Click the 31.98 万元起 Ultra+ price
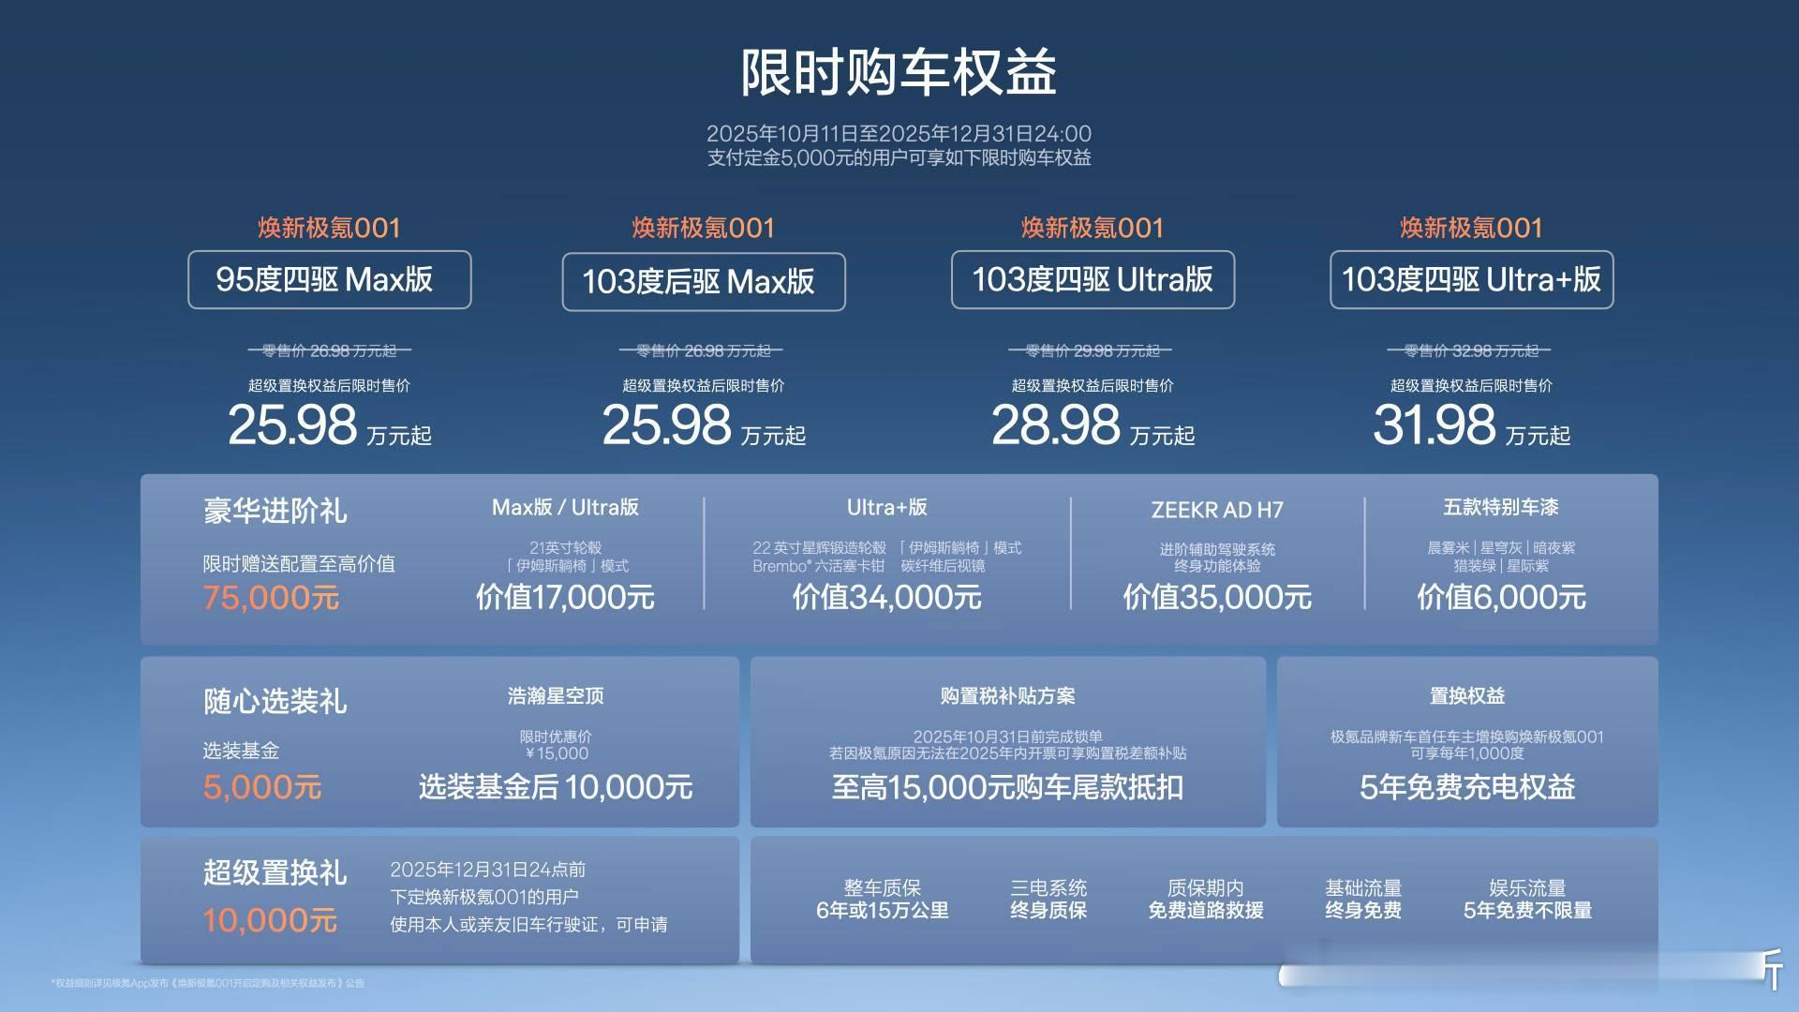 coord(1471,426)
